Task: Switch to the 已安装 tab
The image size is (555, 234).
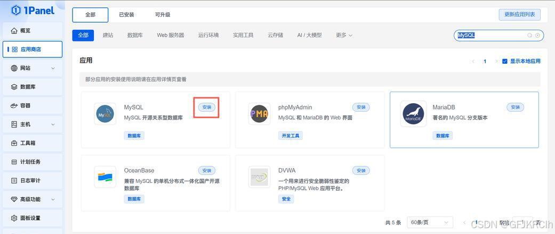Action: [126, 15]
